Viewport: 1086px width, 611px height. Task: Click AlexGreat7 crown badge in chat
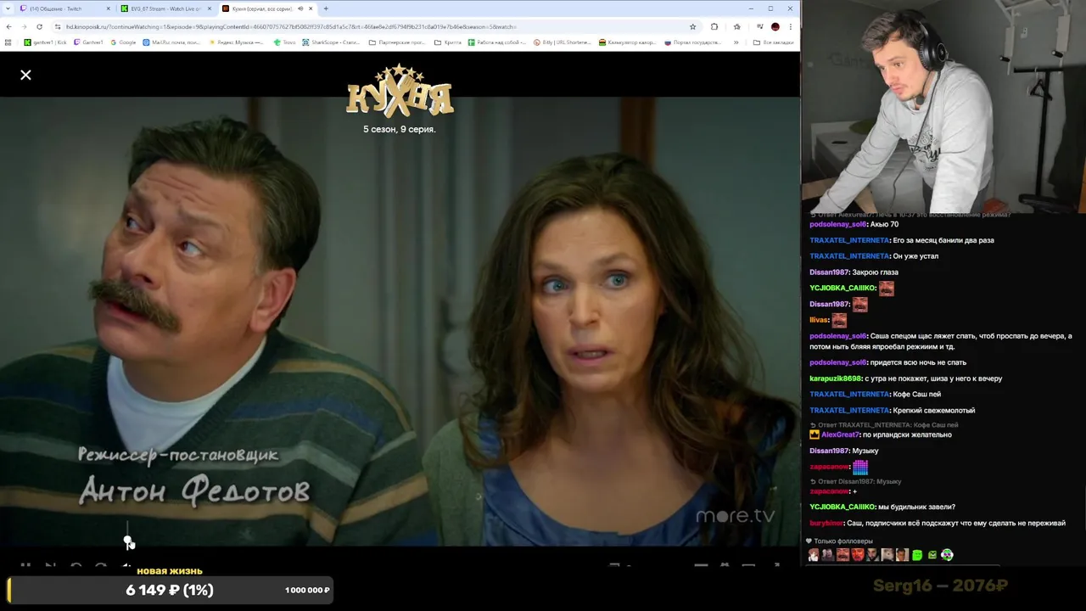pyautogui.click(x=814, y=434)
